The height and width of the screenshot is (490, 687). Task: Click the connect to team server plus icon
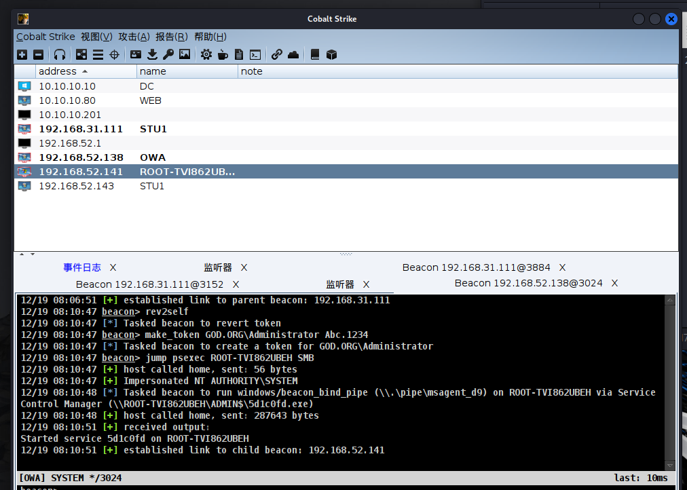[x=22, y=55]
